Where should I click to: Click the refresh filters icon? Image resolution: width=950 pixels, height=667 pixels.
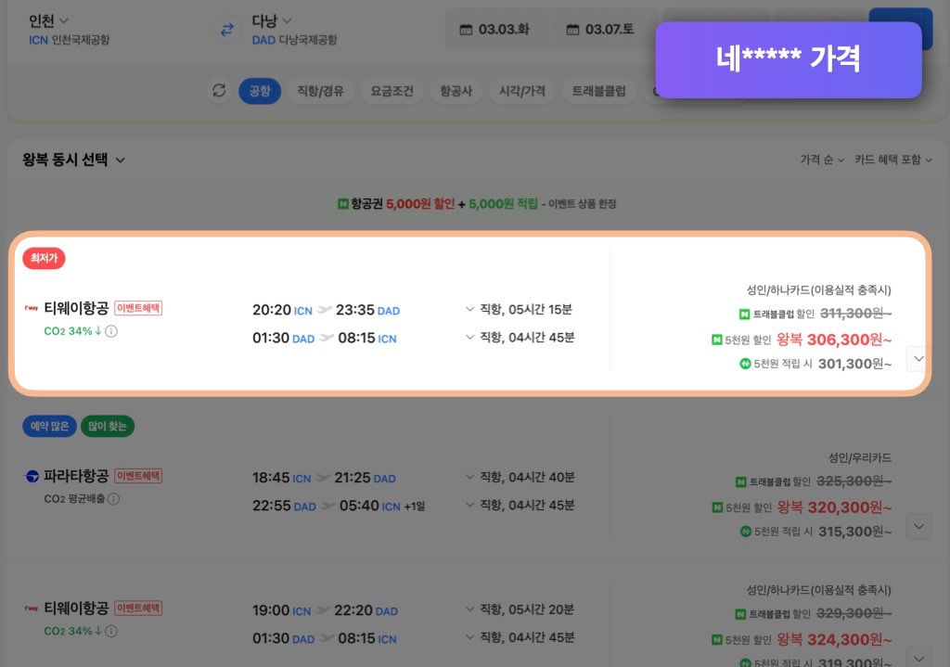[219, 91]
